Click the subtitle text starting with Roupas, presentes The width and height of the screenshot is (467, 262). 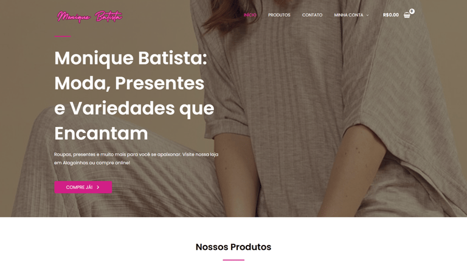coord(136,159)
